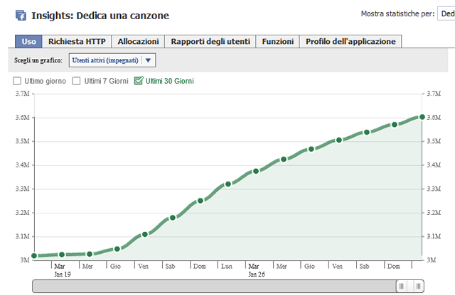Click the 'Scegli un grafico:' label
Image resolution: width=455 pixels, height=295 pixels.
coord(38,60)
